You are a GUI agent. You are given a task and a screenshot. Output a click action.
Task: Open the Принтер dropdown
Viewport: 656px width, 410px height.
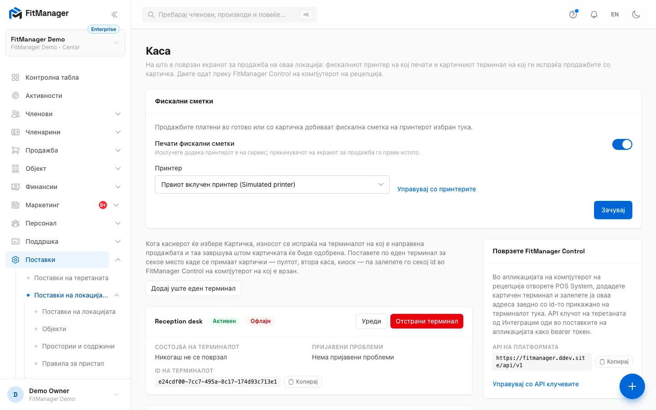272,184
